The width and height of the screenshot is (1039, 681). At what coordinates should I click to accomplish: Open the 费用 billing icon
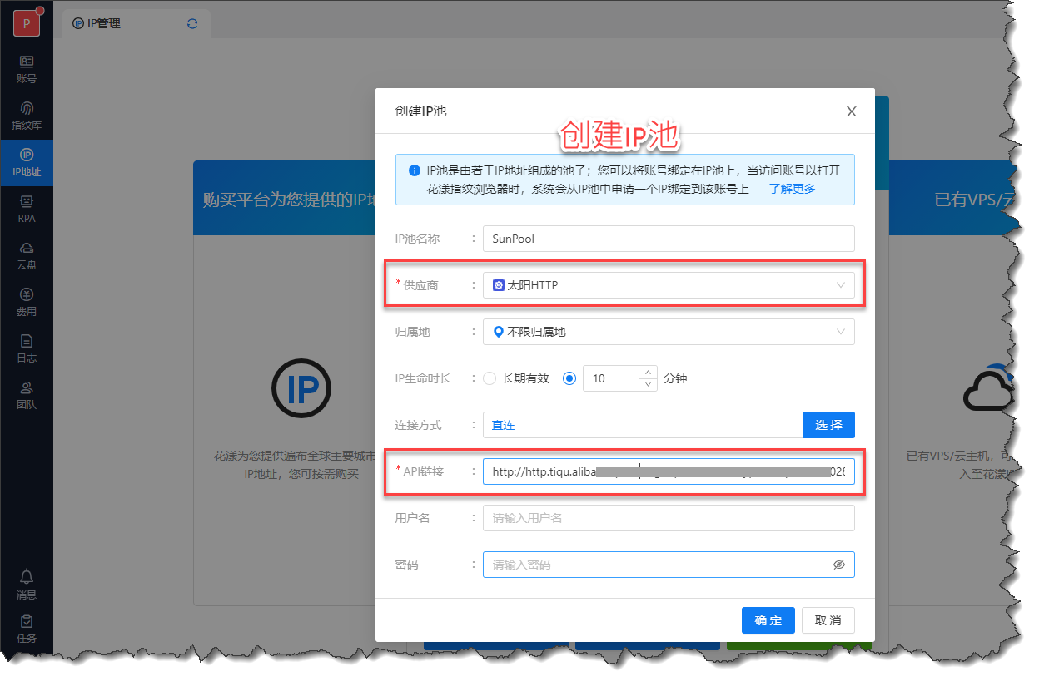(27, 302)
